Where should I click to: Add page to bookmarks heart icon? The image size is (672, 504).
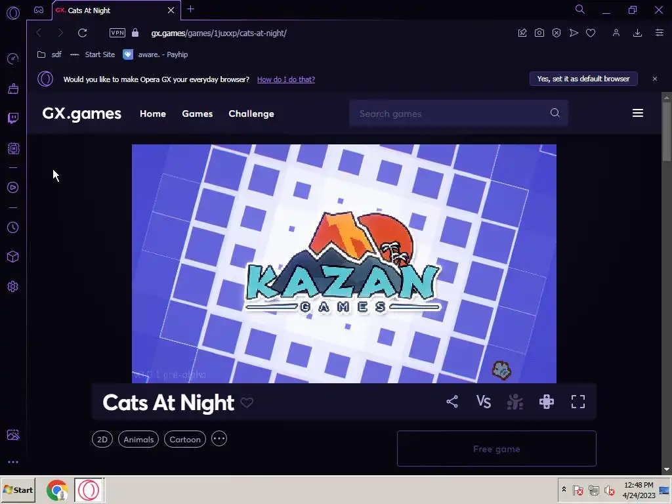pos(591,33)
